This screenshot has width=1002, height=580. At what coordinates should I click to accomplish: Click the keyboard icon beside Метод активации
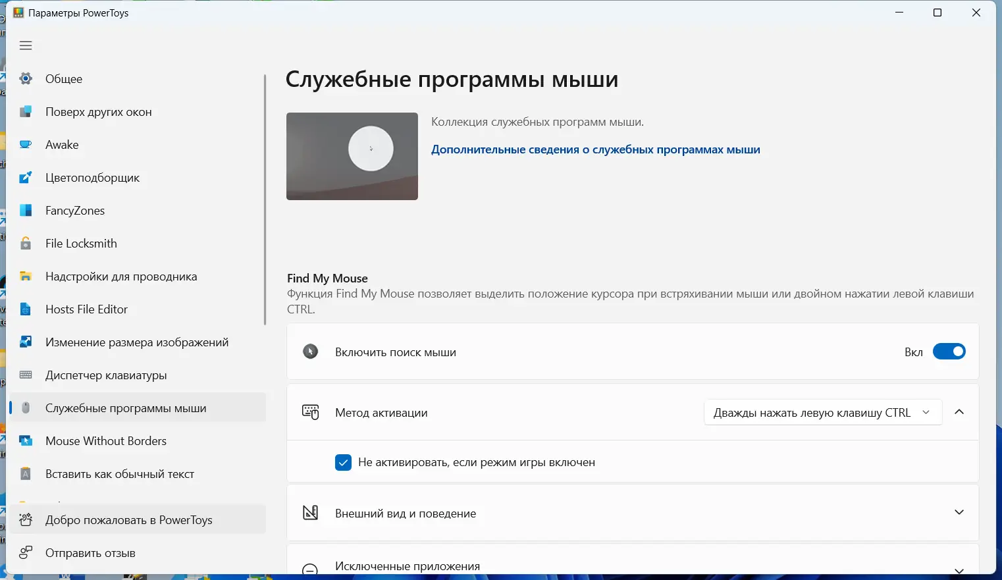(310, 413)
